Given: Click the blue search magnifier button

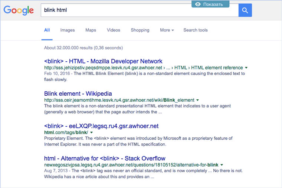Looking at the screenshot, I should point(245,10).
